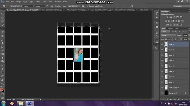Screen dimensions: 190x106
Task: Open layer filter Kind dropdown
Action: point(166,32)
